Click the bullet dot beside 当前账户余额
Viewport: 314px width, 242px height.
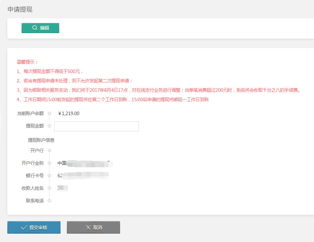tap(49, 113)
